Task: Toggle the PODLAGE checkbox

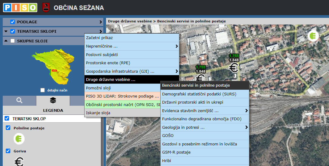Action: click(12, 22)
